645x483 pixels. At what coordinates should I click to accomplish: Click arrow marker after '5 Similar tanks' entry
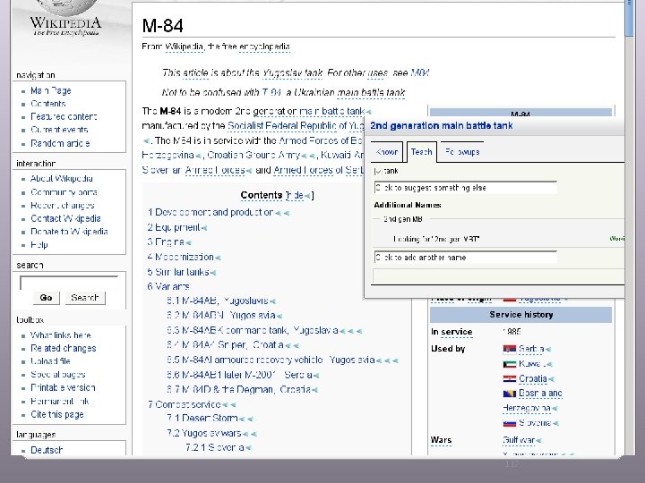[x=213, y=273]
